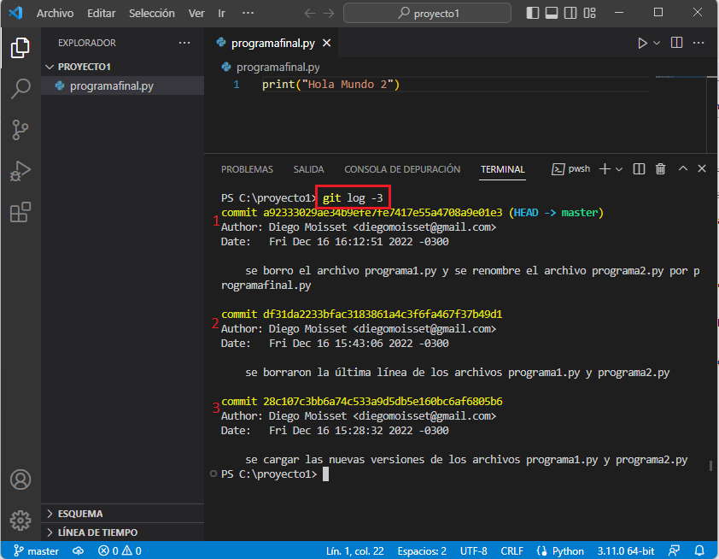The height and width of the screenshot is (559, 719).
Task: Open editor more actions ellipsis
Action: pyautogui.click(x=699, y=43)
